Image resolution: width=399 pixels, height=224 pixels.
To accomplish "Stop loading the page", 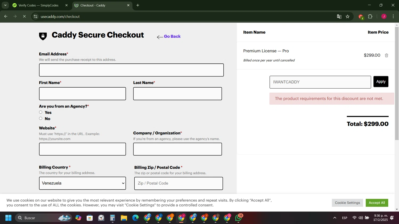I will point(24,16).
